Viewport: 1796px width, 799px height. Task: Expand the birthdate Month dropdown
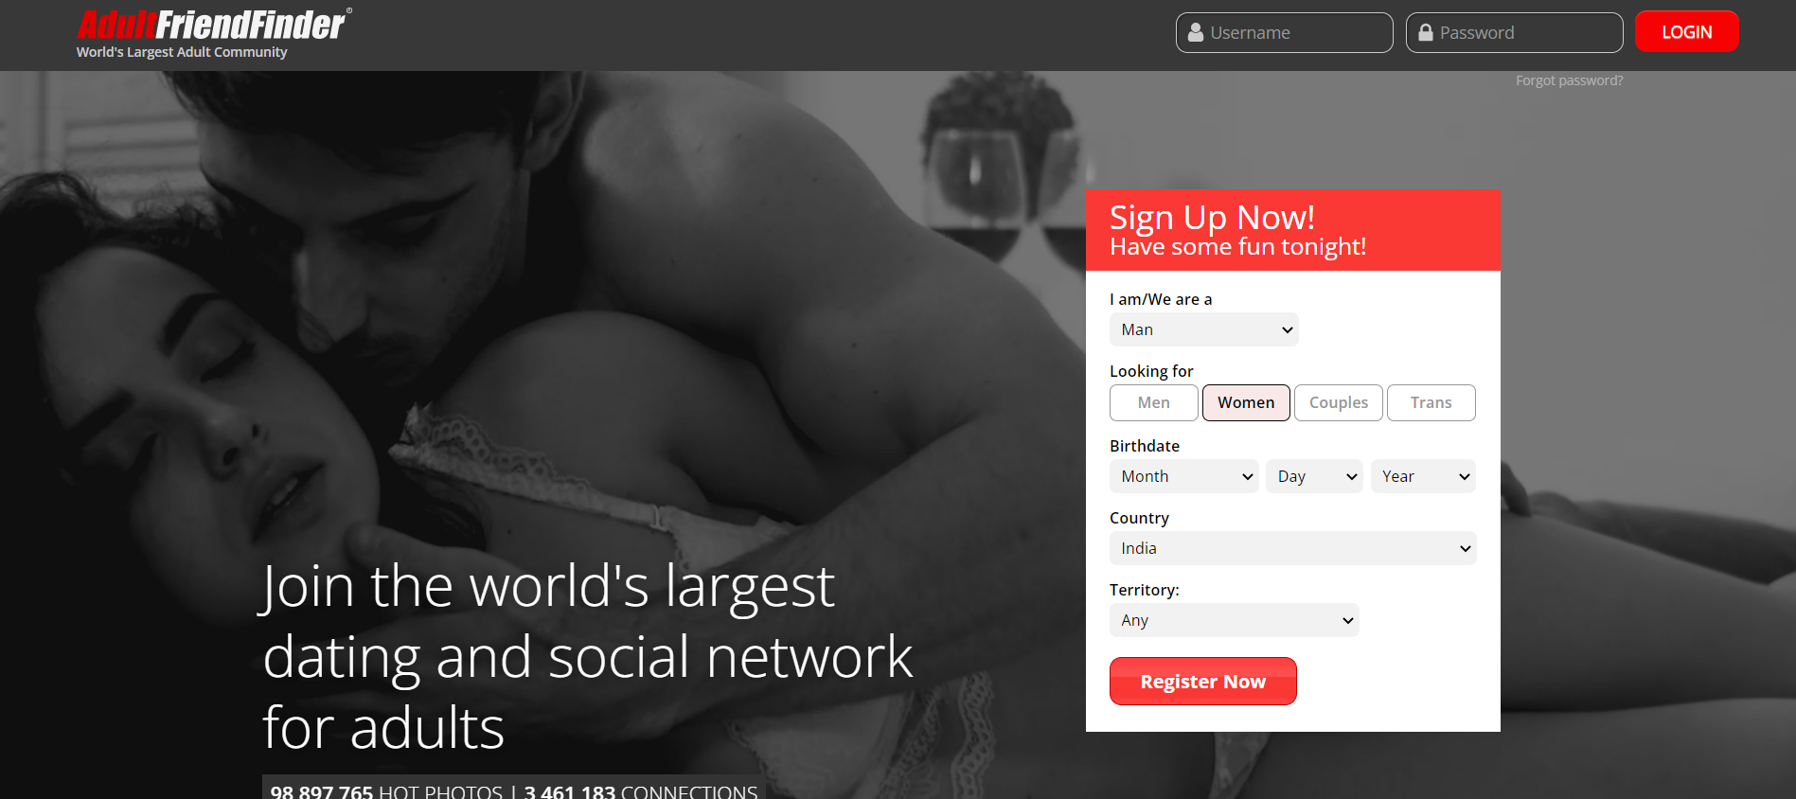coord(1183,476)
